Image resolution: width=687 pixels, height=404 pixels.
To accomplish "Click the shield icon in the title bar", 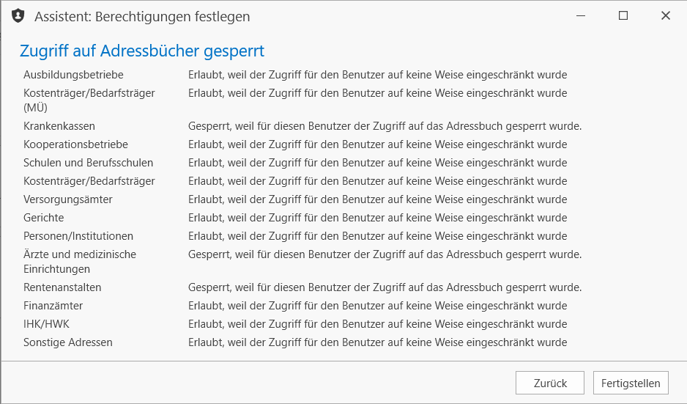I will click(18, 16).
